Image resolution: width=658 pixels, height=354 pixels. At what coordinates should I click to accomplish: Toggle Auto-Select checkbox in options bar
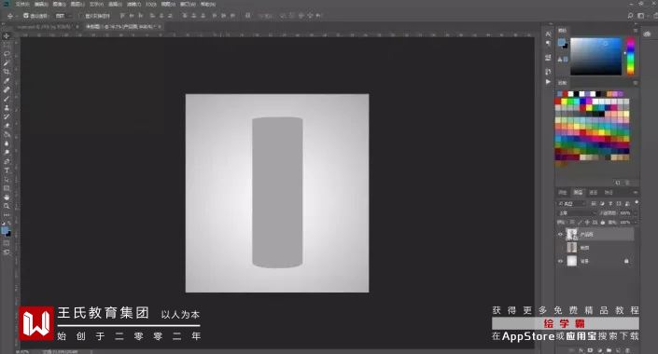[26, 16]
